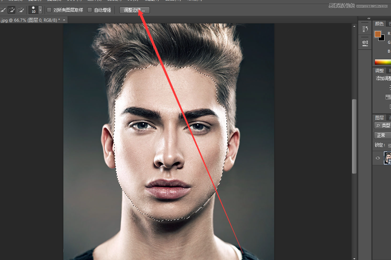Viewport: 391px width, 260px height.
Task: Collapse panels with the double-arrow icon
Action: (x=369, y=18)
